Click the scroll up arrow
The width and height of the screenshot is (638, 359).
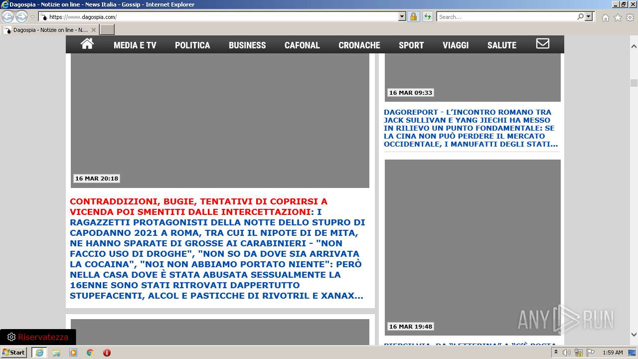point(634,46)
